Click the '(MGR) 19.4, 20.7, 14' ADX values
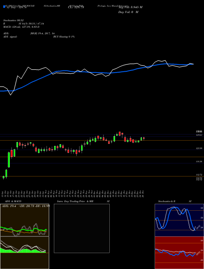Screen dimensions: 204x269 point(42,33)
